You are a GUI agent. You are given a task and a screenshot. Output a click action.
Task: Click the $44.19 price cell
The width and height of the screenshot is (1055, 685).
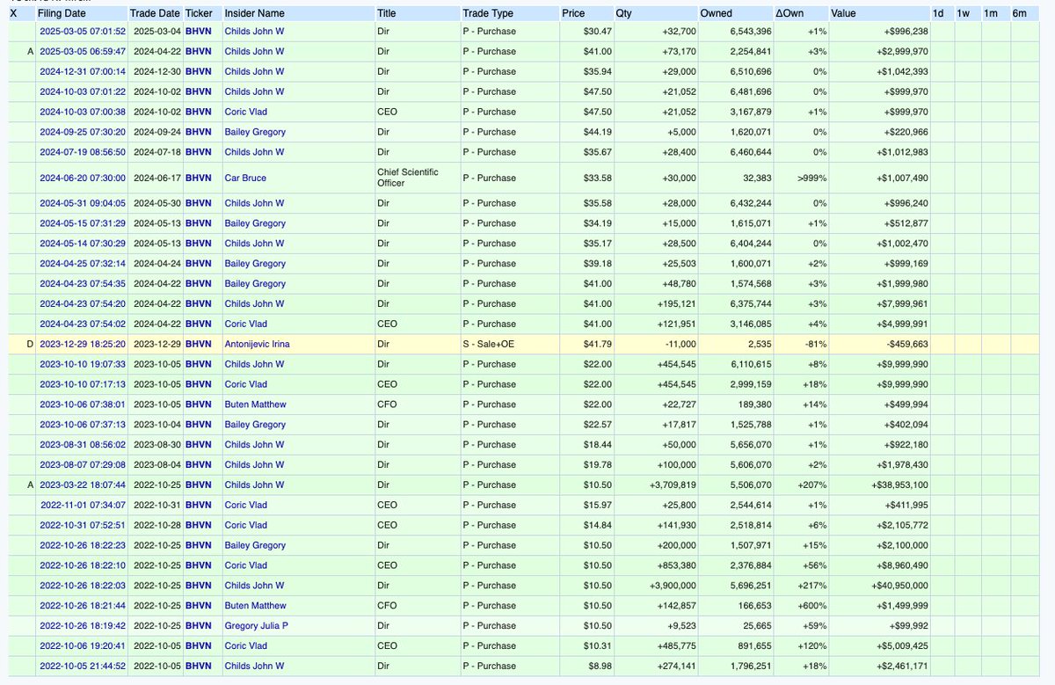pyautogui.click(x=586, y=132)
